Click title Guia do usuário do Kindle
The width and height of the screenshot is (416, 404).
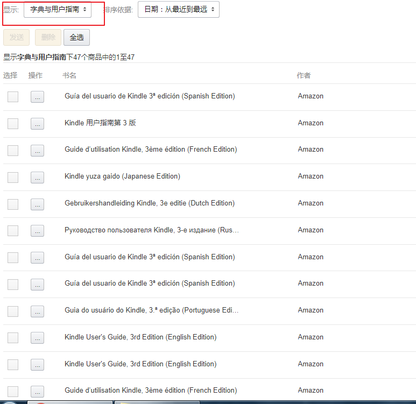(151, 310)
